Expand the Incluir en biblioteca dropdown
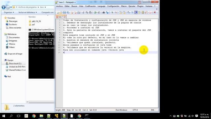This screenshot has height=119, width=211. pyautogui.click(x=28, y=13)
